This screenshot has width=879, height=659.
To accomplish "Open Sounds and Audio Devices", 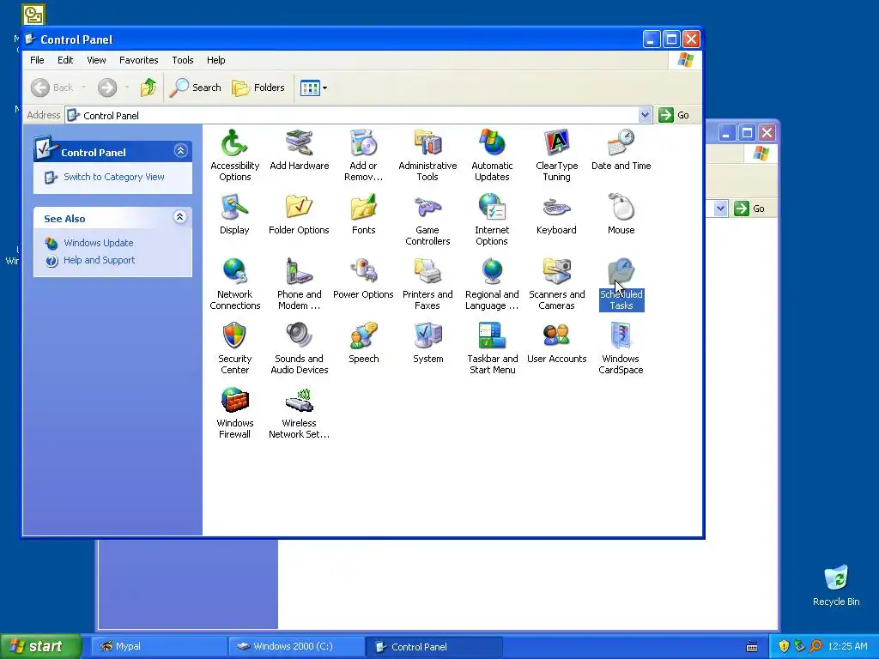I will tap(300, 348).
